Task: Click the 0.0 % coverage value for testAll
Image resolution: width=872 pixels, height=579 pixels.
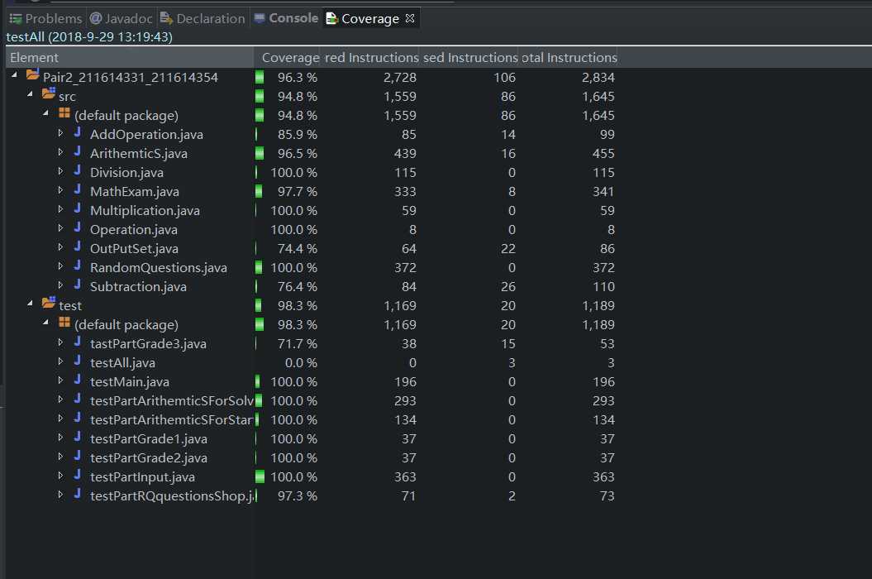Action: pos(301,363)
